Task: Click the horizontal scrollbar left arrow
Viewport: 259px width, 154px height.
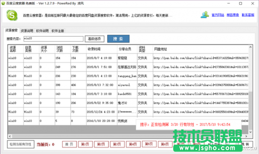Action: pos(10,136)
